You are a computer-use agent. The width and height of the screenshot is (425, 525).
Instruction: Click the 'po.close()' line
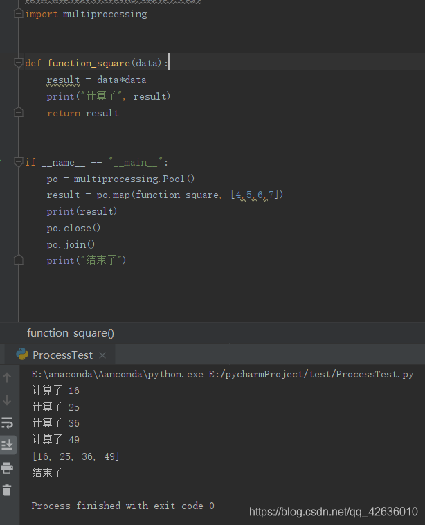pos(73,228)
